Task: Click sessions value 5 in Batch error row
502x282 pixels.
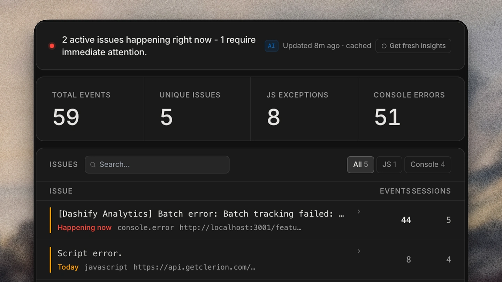Action: point(448,220)
